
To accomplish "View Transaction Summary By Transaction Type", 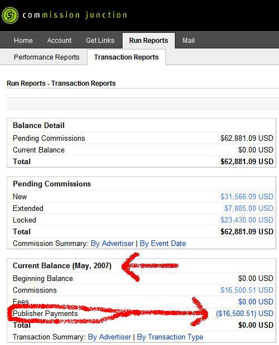I will (170, 337).
